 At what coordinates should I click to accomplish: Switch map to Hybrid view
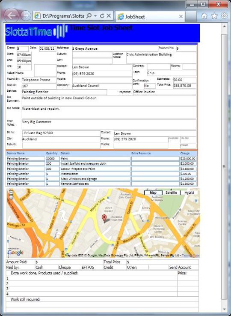click(189, 193)
